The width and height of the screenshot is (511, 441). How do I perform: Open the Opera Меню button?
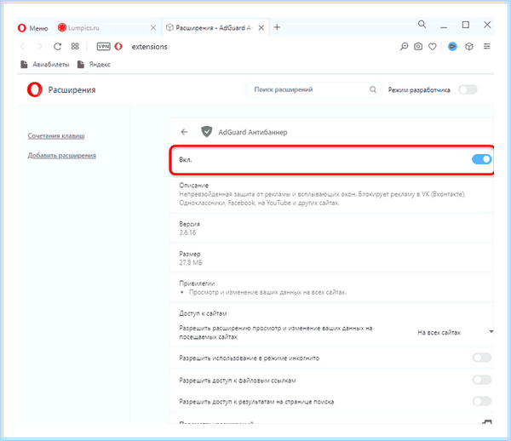point(32,28)
